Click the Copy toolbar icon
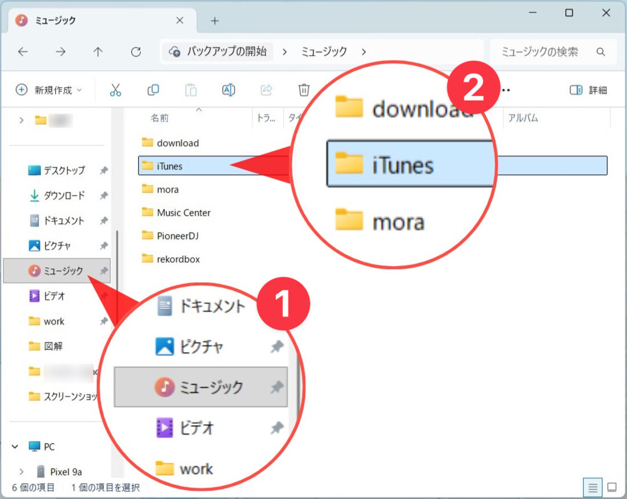Image resolution: width=627 pixels, height=499 pixels. coord(153,90)
